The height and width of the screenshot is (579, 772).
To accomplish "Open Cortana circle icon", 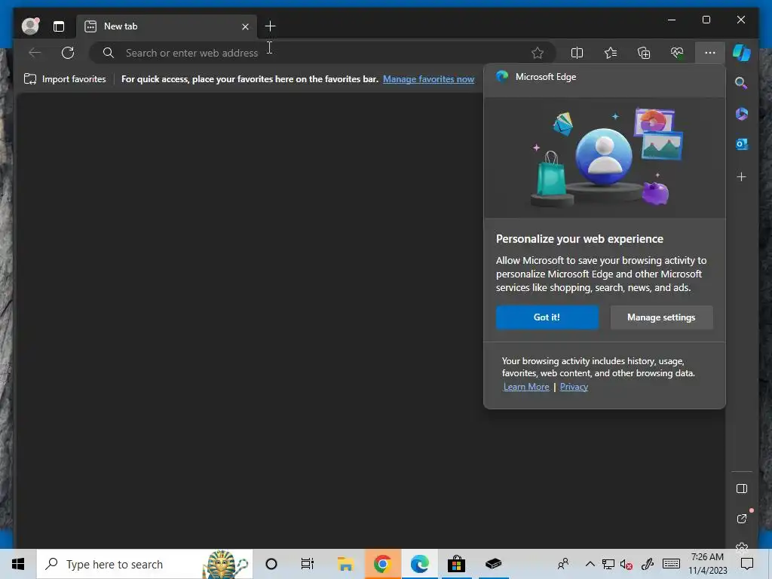I will [x=271, y=564].
